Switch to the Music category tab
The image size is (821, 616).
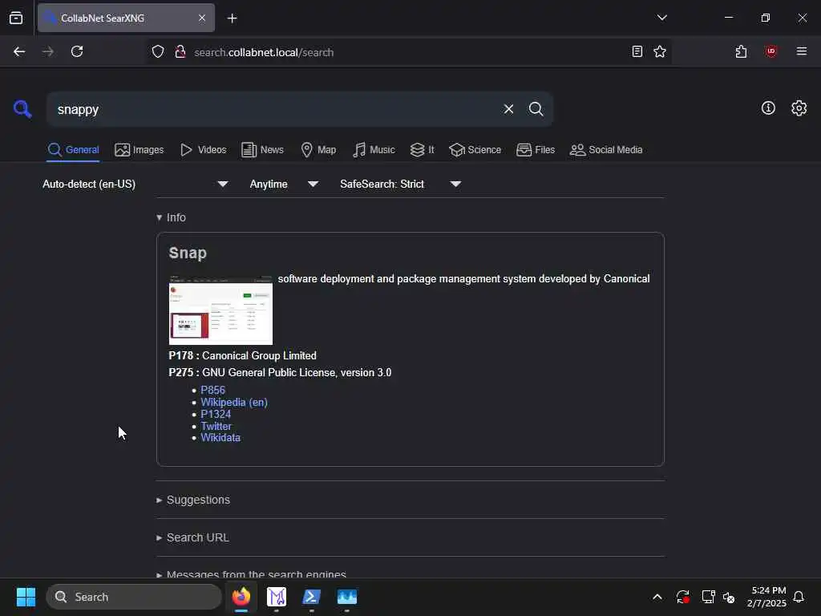(374, 150)
